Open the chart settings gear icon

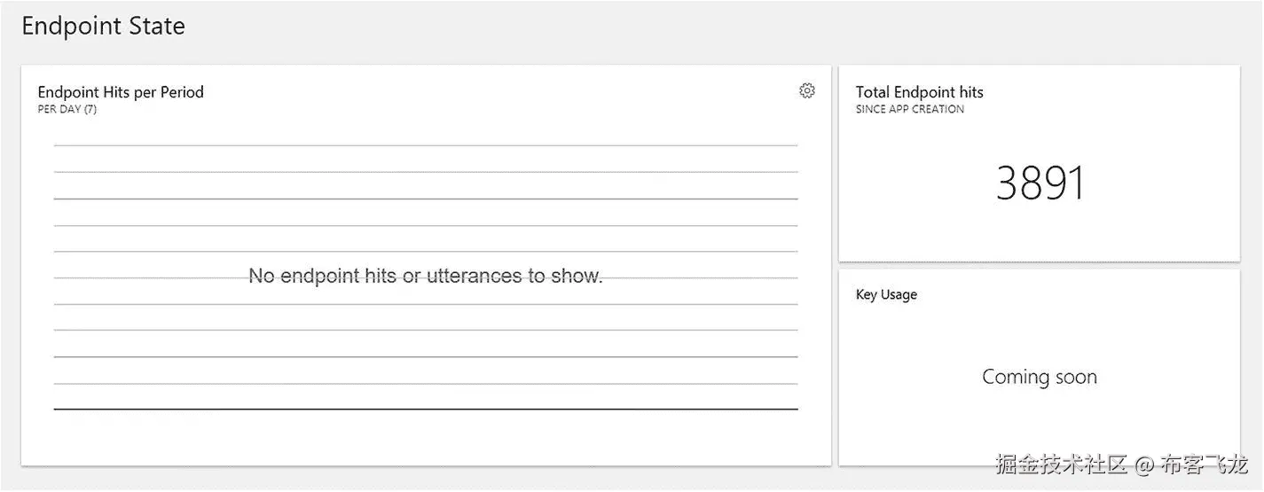click(806, 90)
